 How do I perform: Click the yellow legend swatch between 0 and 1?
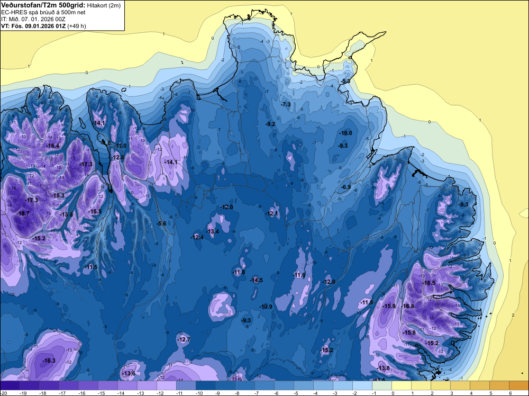coord(401,385)
